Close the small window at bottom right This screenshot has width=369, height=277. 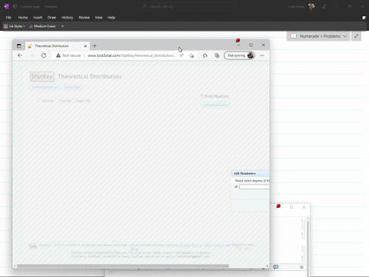[x=304, y=207]
